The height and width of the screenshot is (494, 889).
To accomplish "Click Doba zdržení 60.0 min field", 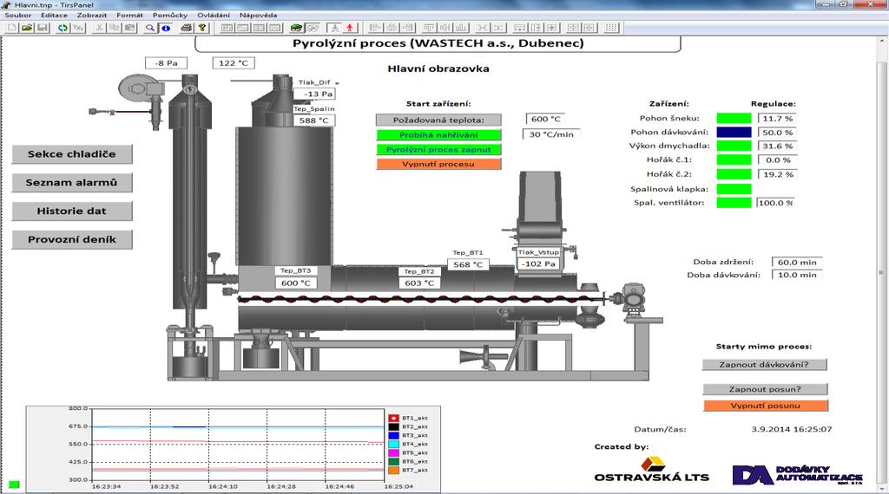I will [797, 262].
